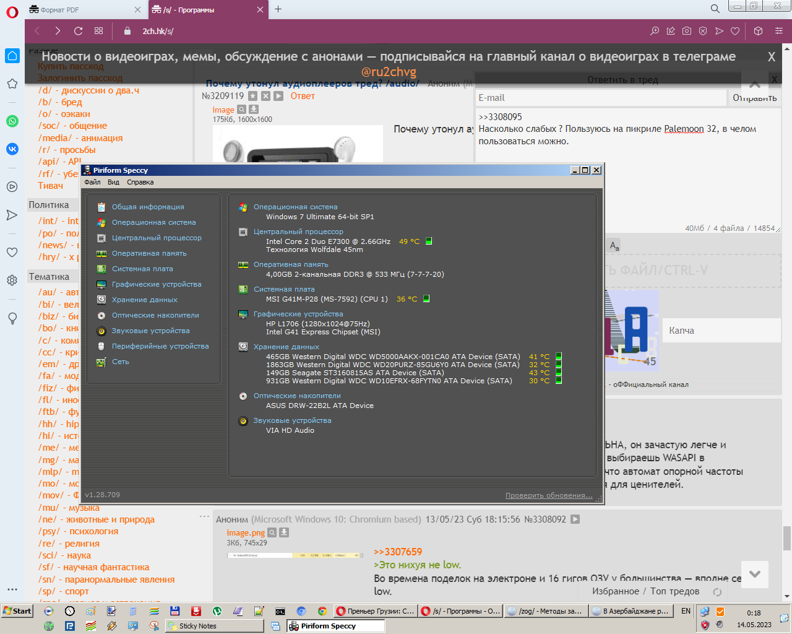Select Центральный процессор in Speccy sidebar
Image resolution: width=792 pixels, height=634 pixels.
click(x=157, y=238)
